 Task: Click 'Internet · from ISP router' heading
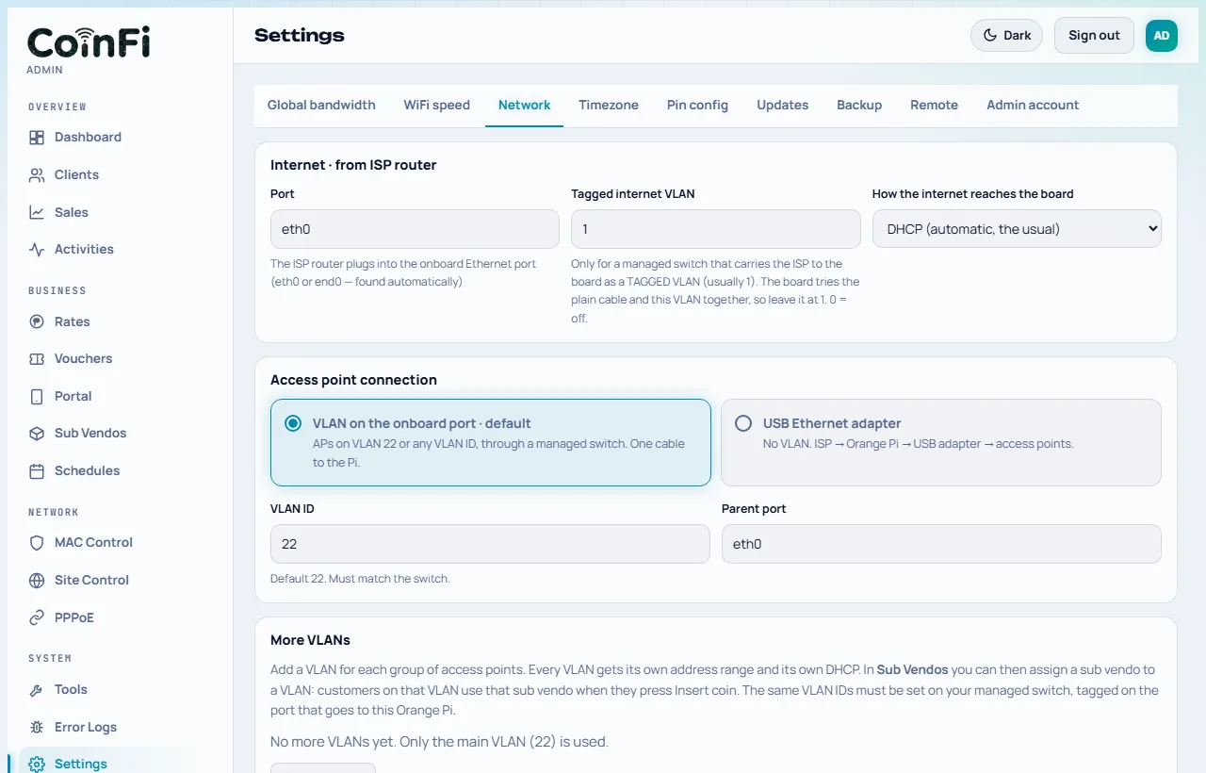coord(353,165)
